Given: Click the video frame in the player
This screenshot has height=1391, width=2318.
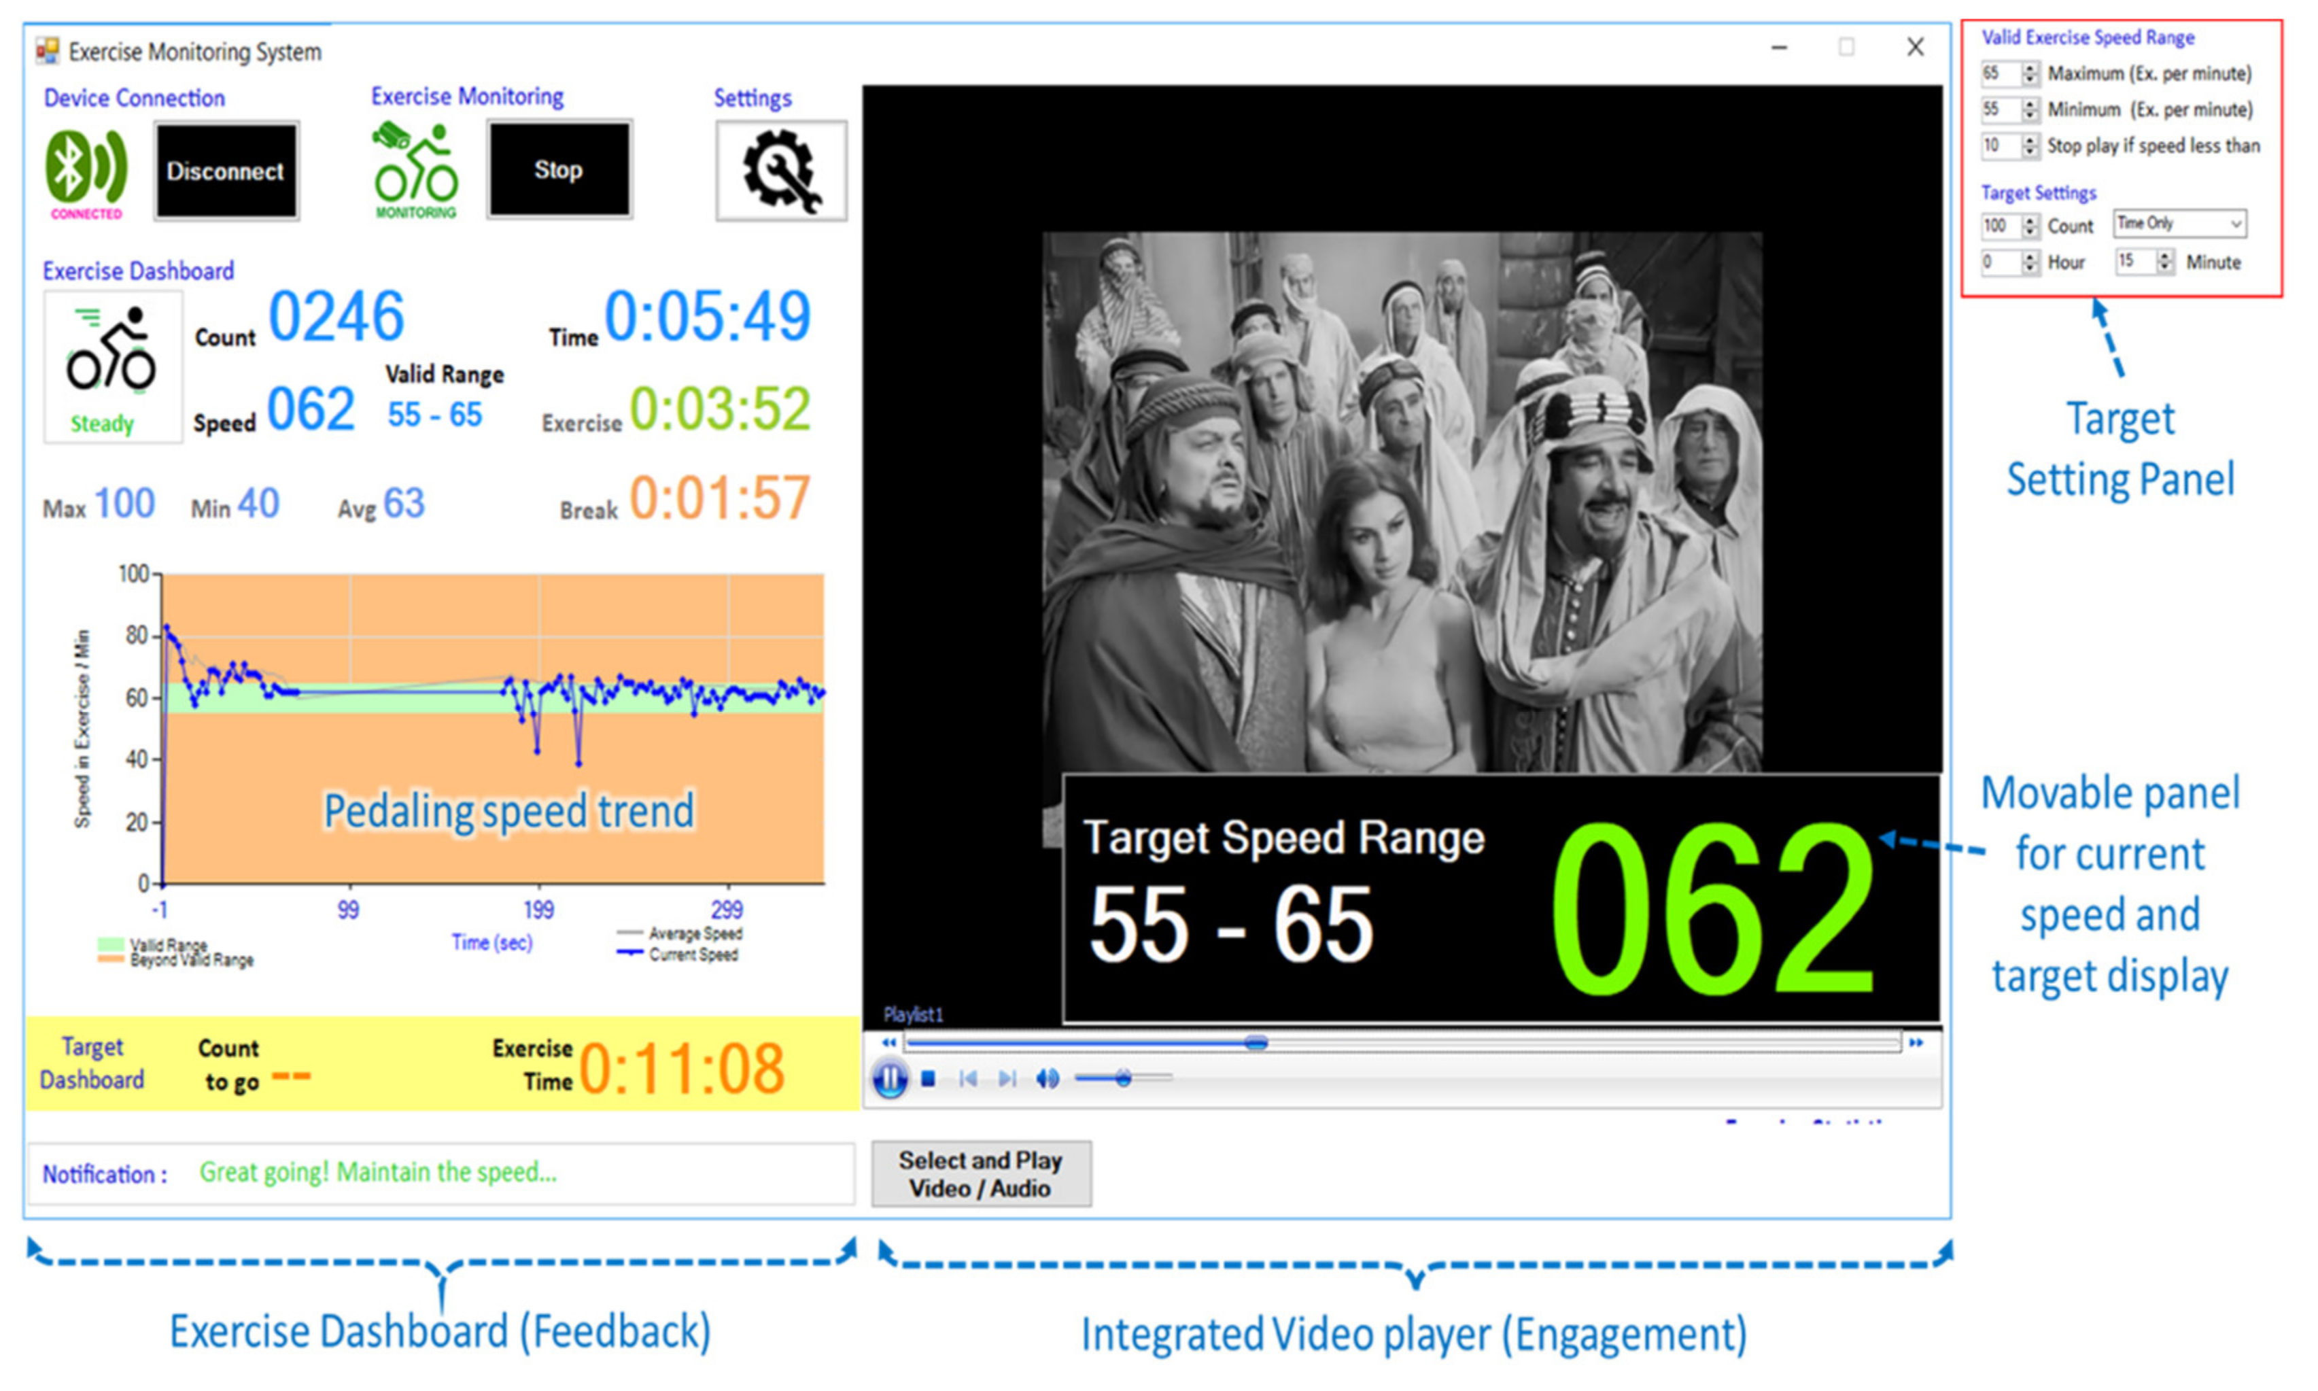Looking at the screenshot, I should click(x=1402, y=502).
